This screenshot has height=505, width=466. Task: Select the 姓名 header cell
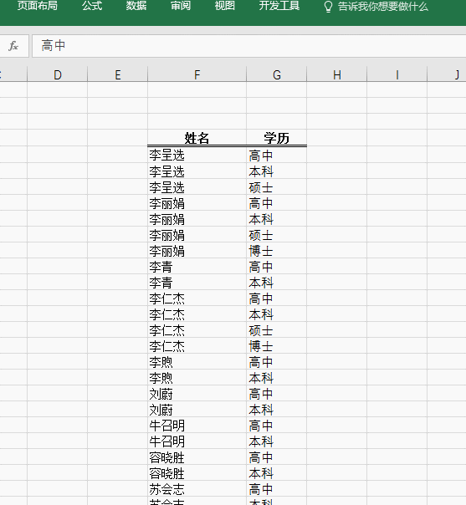pyautogui.click(x=197, y=138)
